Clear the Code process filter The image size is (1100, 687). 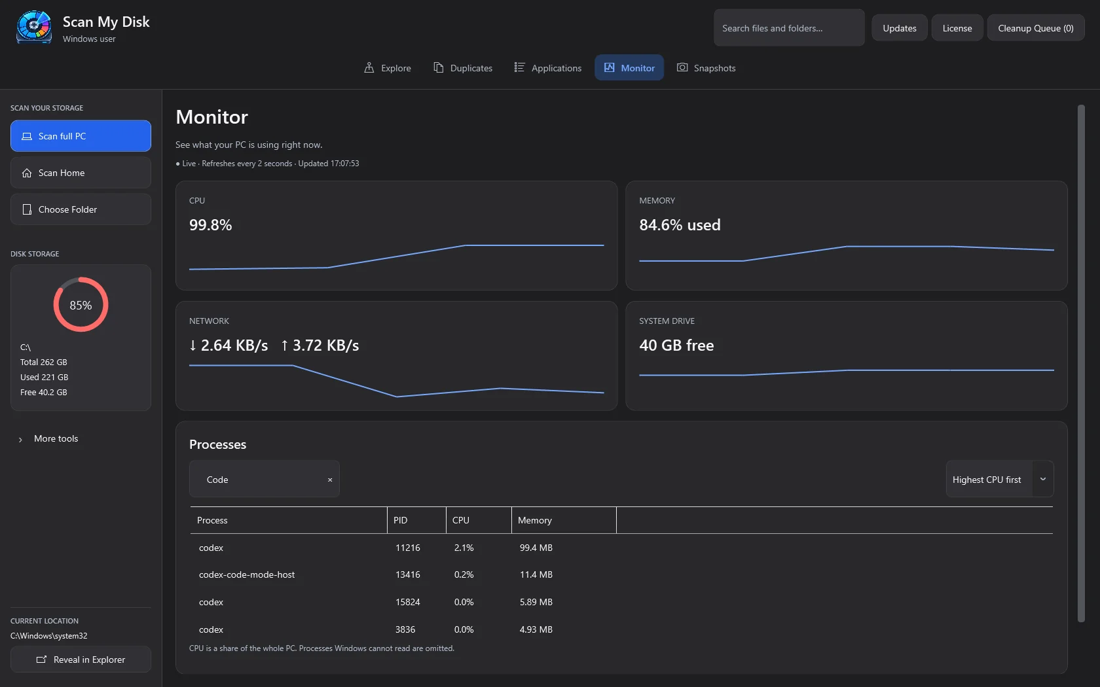(330, 480)
